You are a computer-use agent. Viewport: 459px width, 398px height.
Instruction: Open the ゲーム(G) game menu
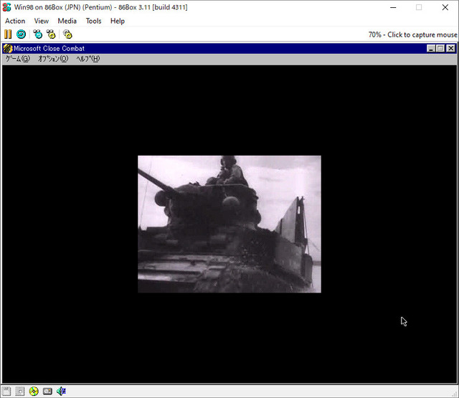tap(18, 59)
